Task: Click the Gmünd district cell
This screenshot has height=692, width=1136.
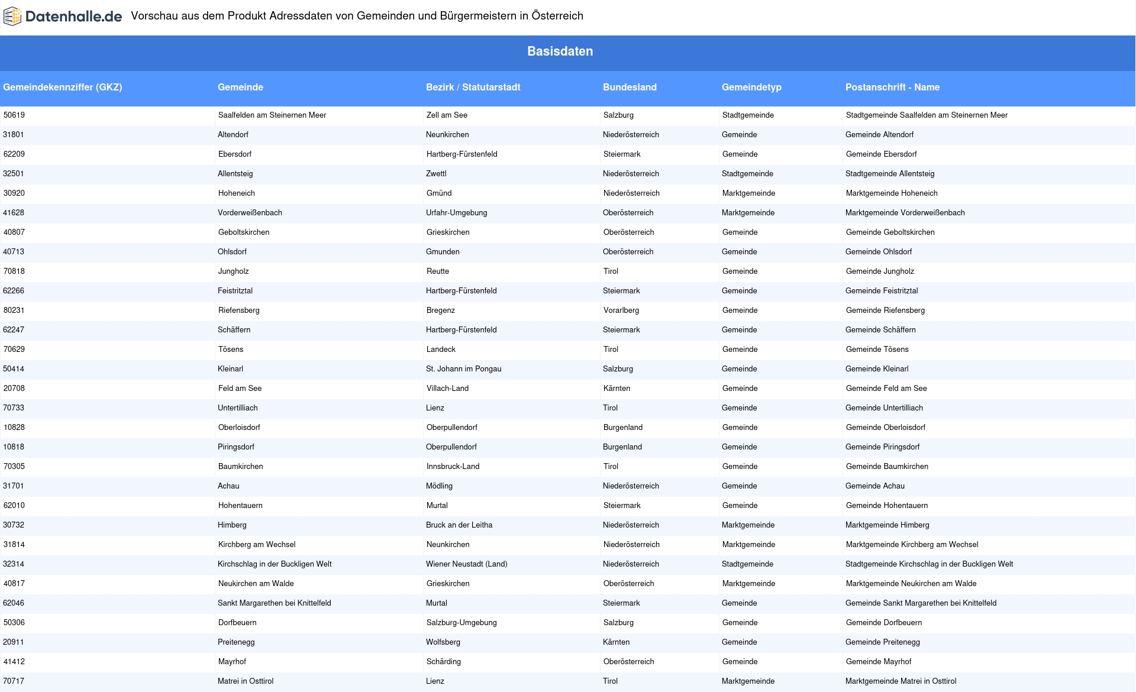Action: (511, 193)
